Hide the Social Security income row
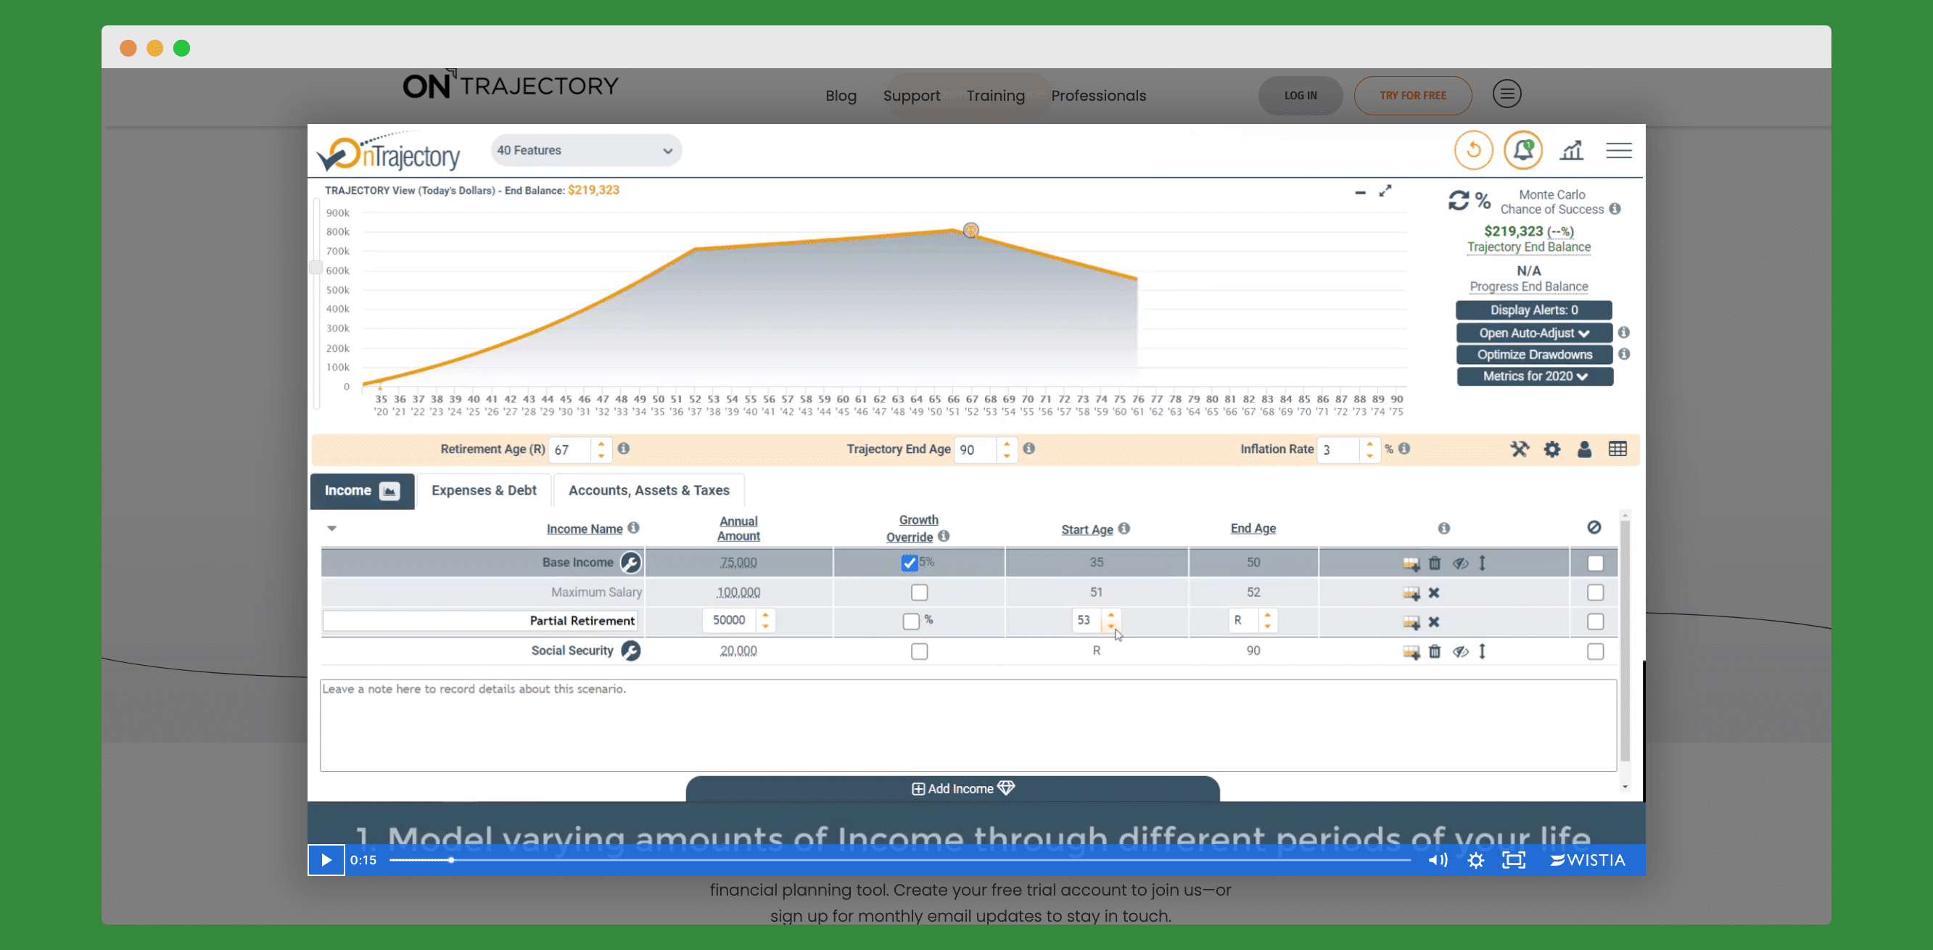This screenshot has width=1933, height=950. tap(1459, 651)
